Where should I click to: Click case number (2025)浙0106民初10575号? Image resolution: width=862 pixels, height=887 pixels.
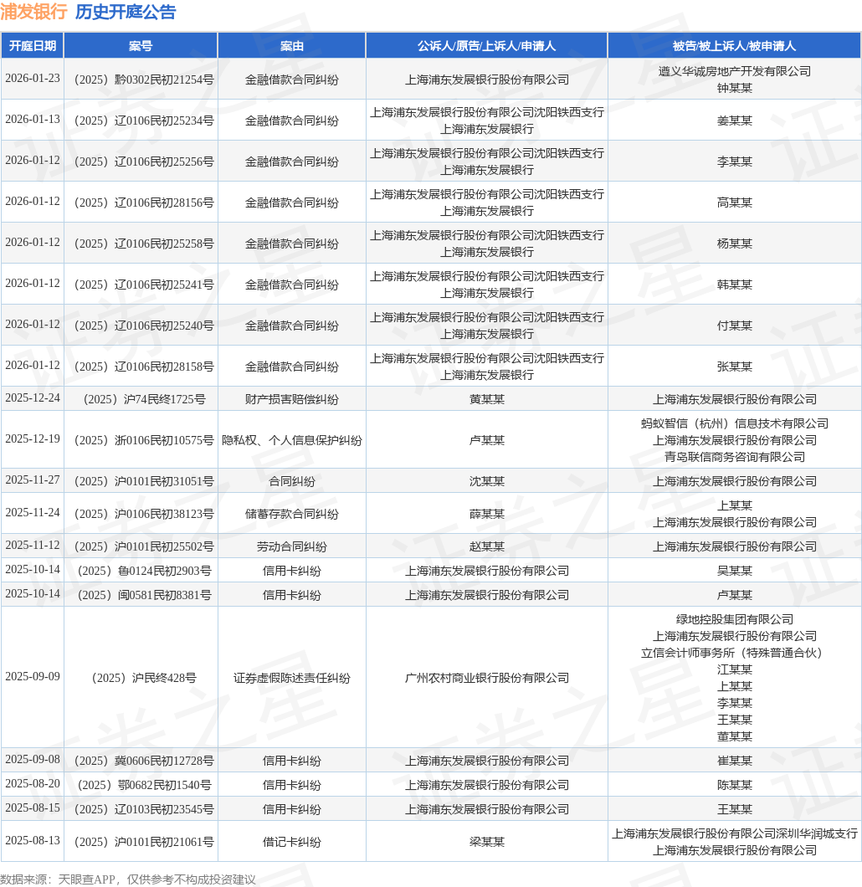click(x=144, y=440)
